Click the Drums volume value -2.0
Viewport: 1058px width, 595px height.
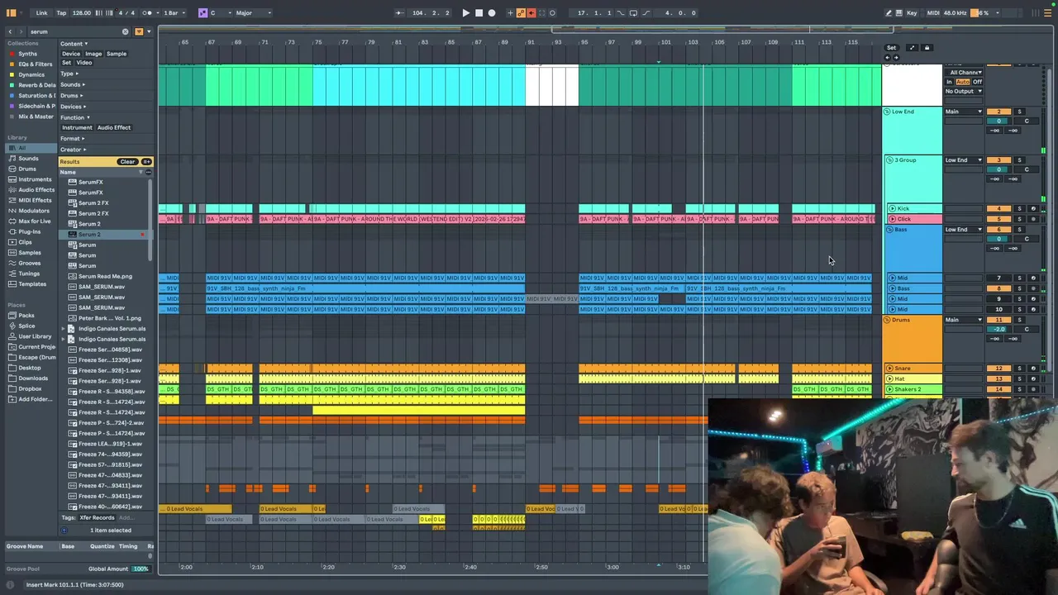click(998, 329)
